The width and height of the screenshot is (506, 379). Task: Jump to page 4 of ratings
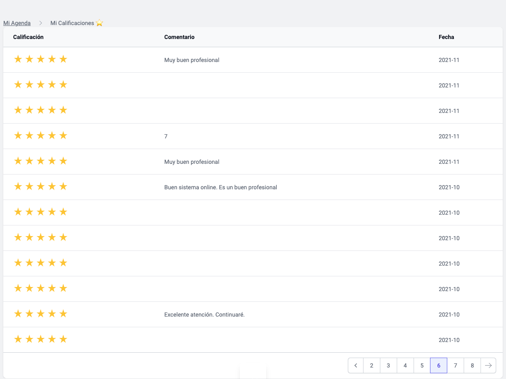click(x=405, y=365)
